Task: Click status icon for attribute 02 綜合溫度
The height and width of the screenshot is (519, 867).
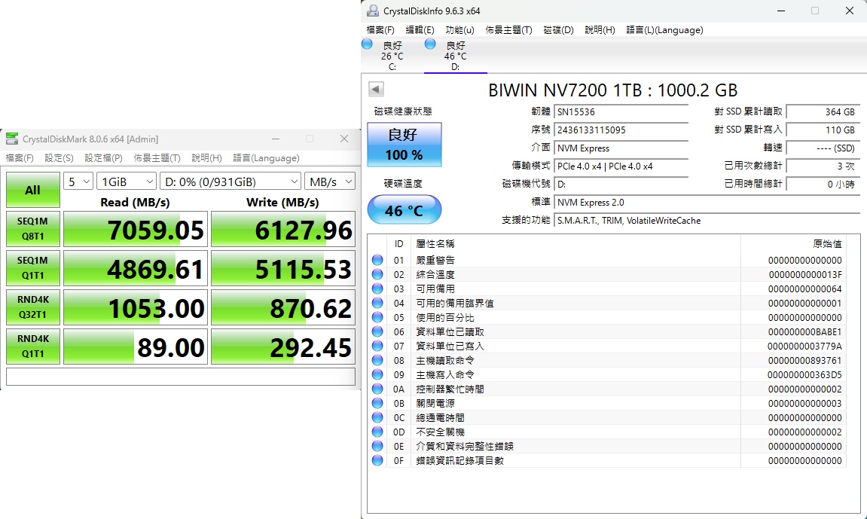Action: 377,274
